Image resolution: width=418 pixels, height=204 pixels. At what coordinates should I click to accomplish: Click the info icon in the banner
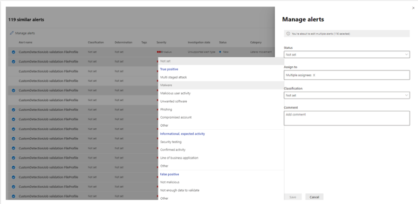288,34
